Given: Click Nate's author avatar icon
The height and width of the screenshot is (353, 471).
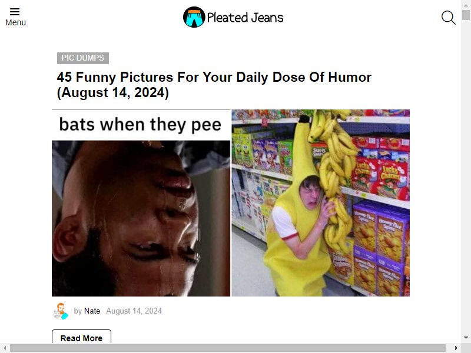Looking at the screenshot, I should [x=61, y=311].
